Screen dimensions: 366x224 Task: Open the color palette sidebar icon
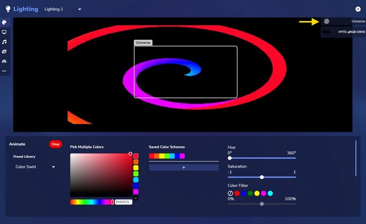4,22
